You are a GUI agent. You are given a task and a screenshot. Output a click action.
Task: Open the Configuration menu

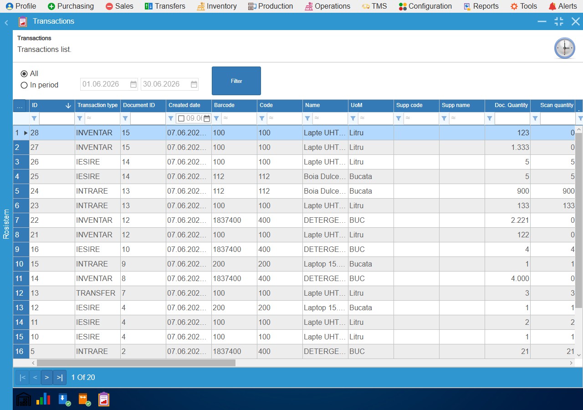(425, 6)
